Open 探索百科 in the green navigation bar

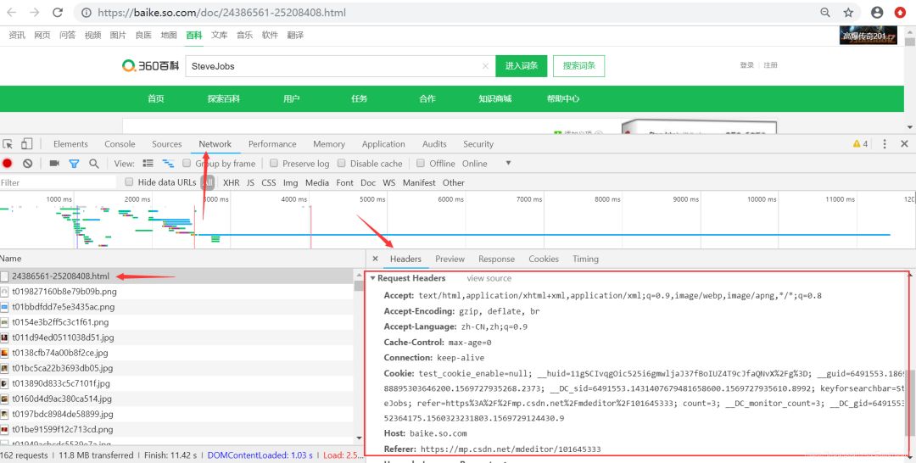224,98
